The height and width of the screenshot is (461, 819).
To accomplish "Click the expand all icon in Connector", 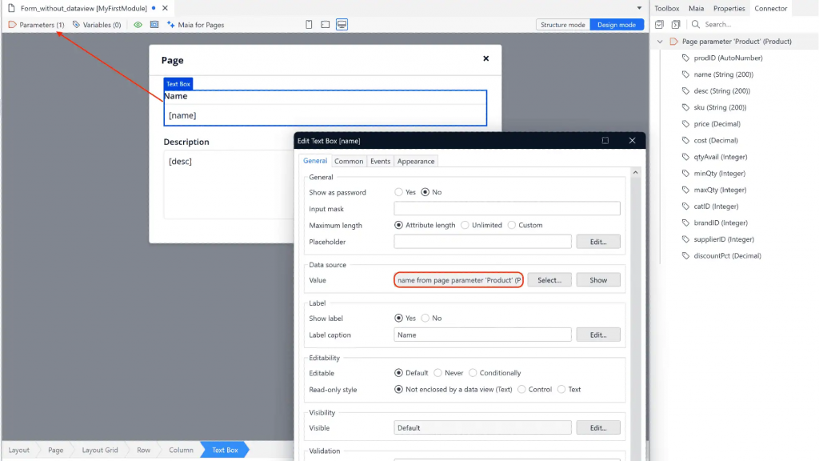I will click(x=660, y=25).
